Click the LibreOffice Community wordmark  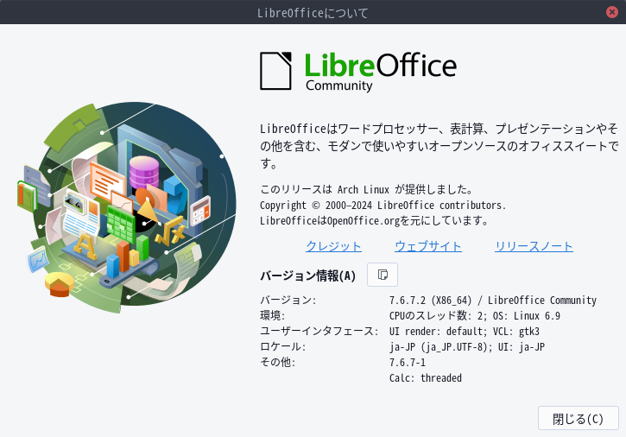381,71
